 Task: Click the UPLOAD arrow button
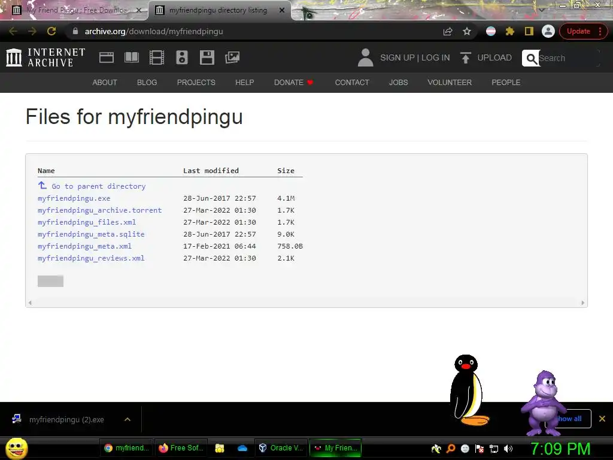[486, 57]
